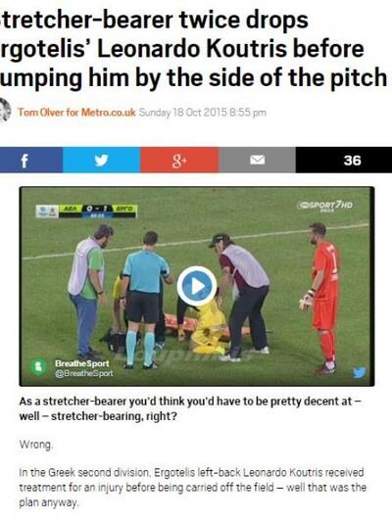The image size is (392, 522).
Task: Open the Twitter bird in video corner
Action: click(x=360, y=372)
